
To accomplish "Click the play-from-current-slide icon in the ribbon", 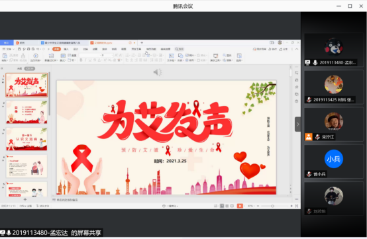I will click(x=36, y=56).
